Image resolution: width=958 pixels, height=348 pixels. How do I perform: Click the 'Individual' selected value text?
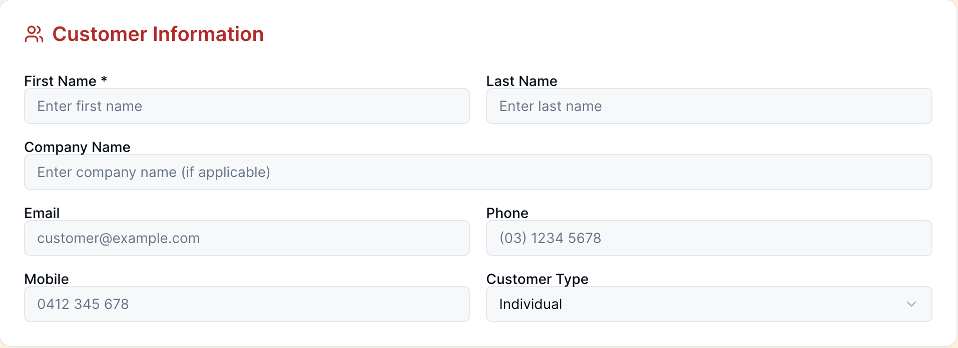point(531,304)
